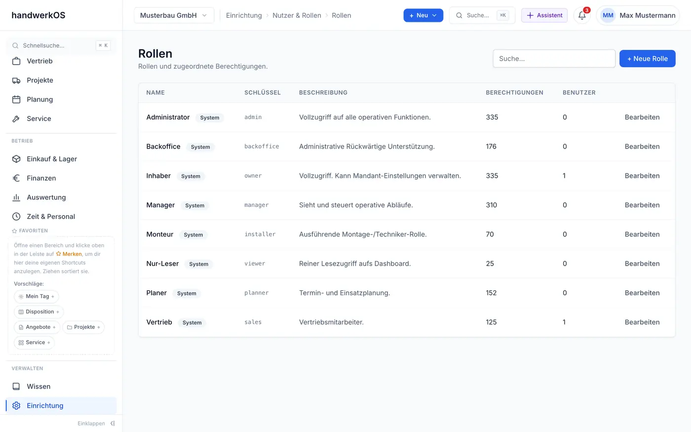Click the Finanzen euro icon
The width and height of the screenshot is (691, 432).
(x=16, y=178)
